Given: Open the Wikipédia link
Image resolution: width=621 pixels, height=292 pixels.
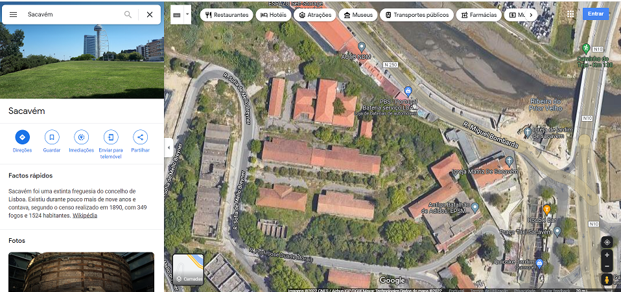Looking at the screenshot, I should 85,216.
